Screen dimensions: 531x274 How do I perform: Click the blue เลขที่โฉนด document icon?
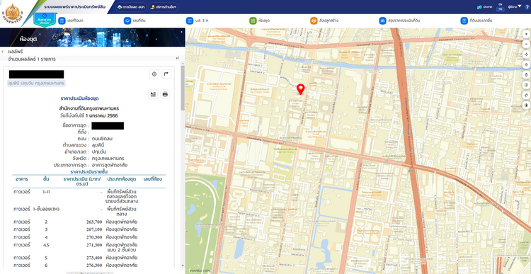pyautogui.click(x=62, y=21)
